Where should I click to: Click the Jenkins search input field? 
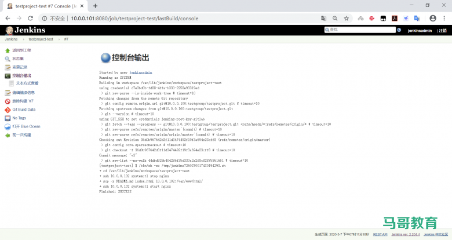[x=360, y=30]
